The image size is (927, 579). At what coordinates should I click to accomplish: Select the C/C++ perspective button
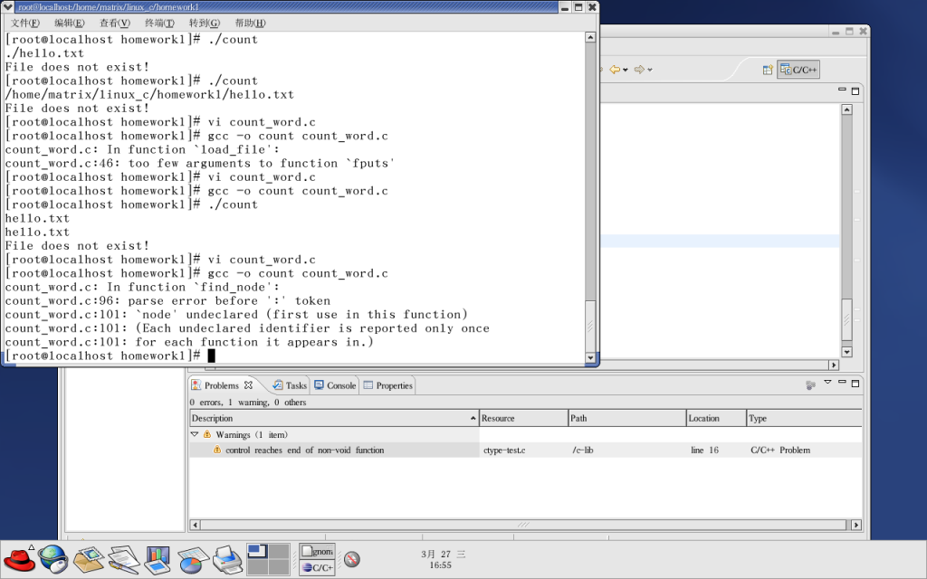798,70
